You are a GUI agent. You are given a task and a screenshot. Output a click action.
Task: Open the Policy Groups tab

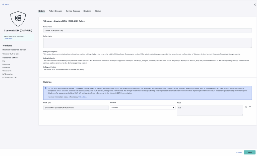click(55, 11)
